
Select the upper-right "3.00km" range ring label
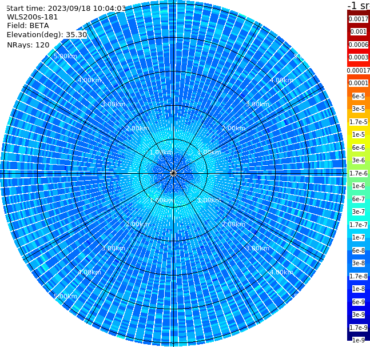[x=257, y=104]
